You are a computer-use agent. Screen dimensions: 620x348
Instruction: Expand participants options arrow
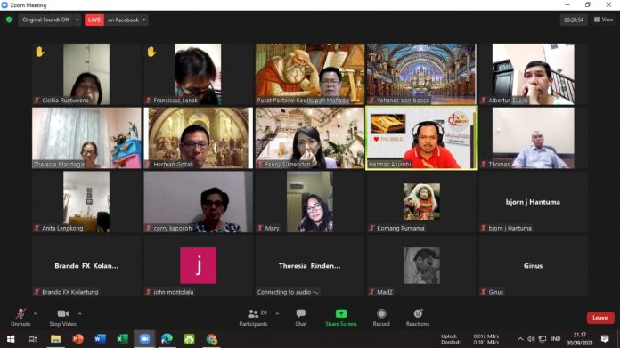(x=277, y=313)
